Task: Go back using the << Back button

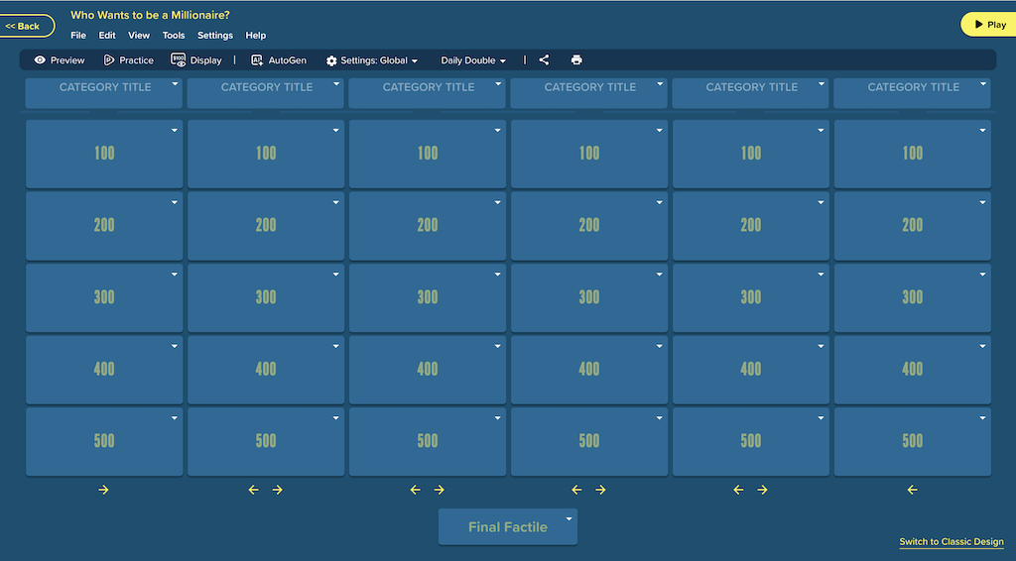Action: pyautogui.click(x=26, y=26)
